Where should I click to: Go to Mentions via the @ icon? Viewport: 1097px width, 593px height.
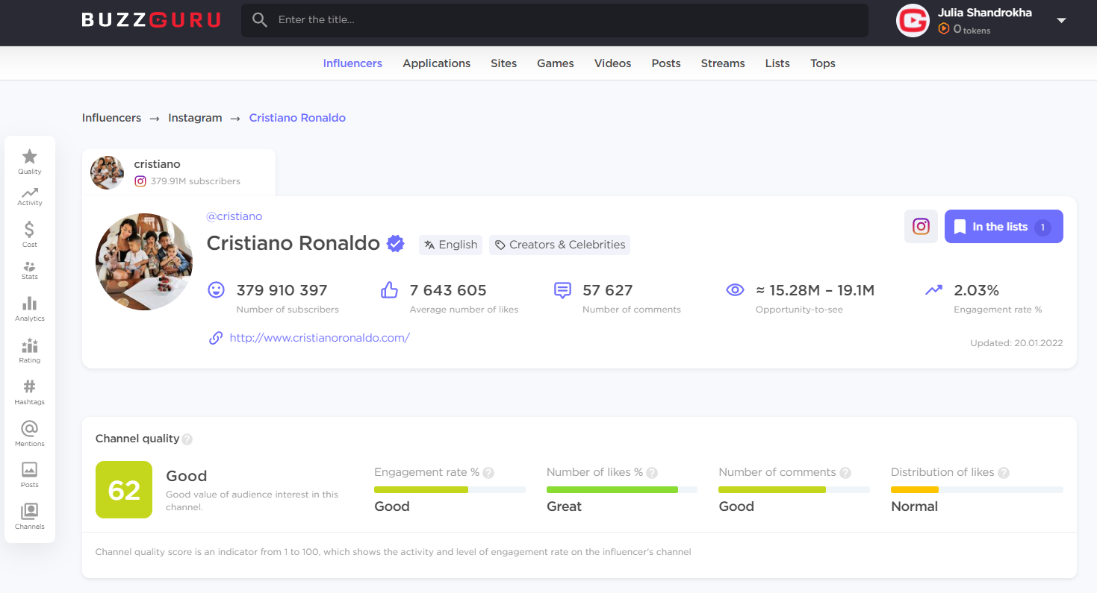30,433
